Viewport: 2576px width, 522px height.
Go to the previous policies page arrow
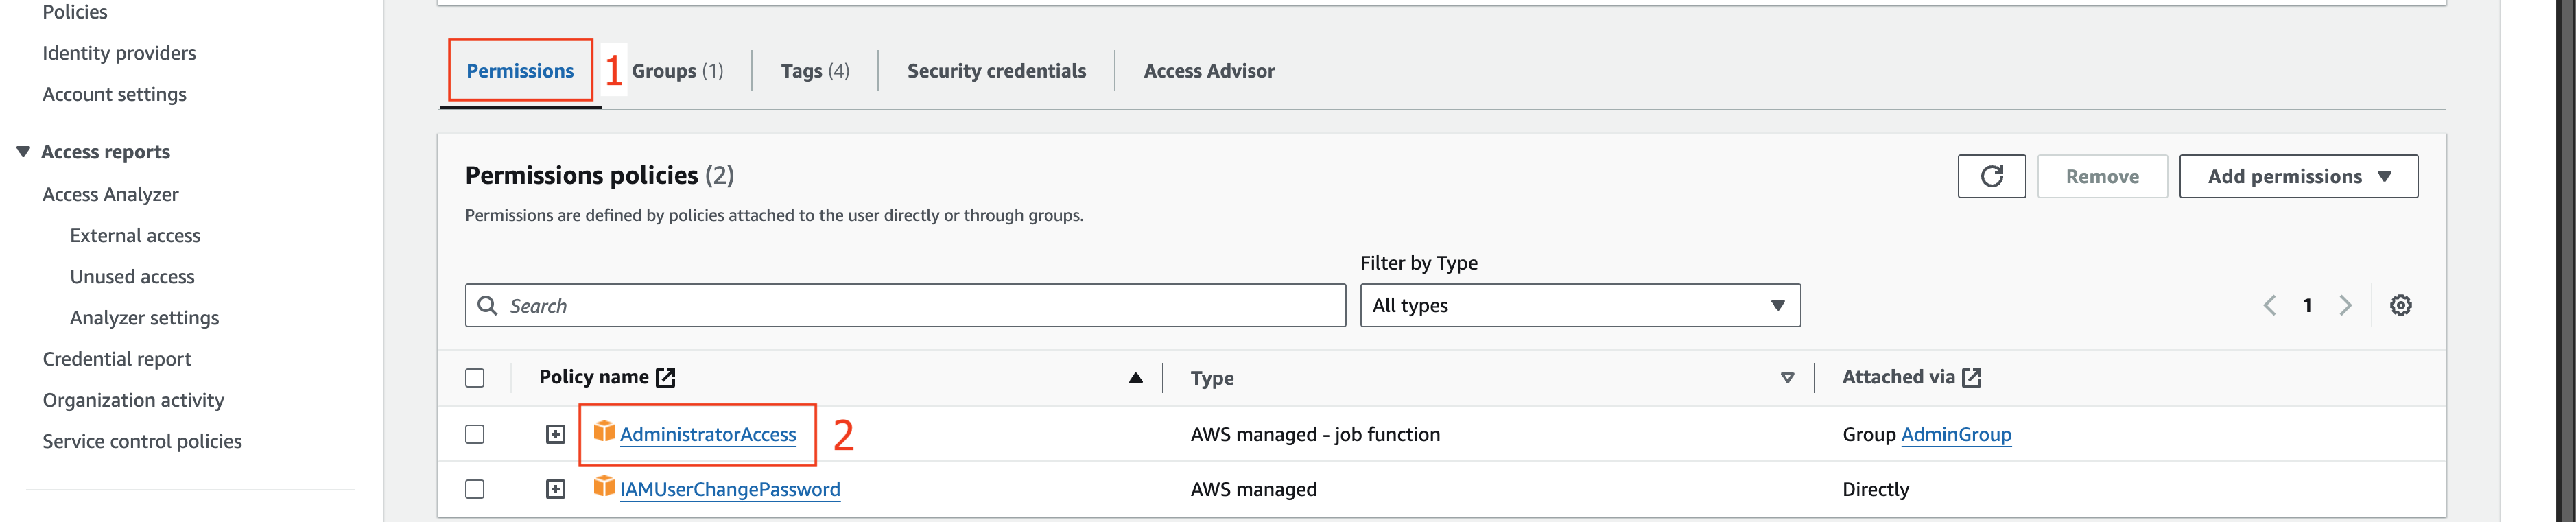[2269, 305]
